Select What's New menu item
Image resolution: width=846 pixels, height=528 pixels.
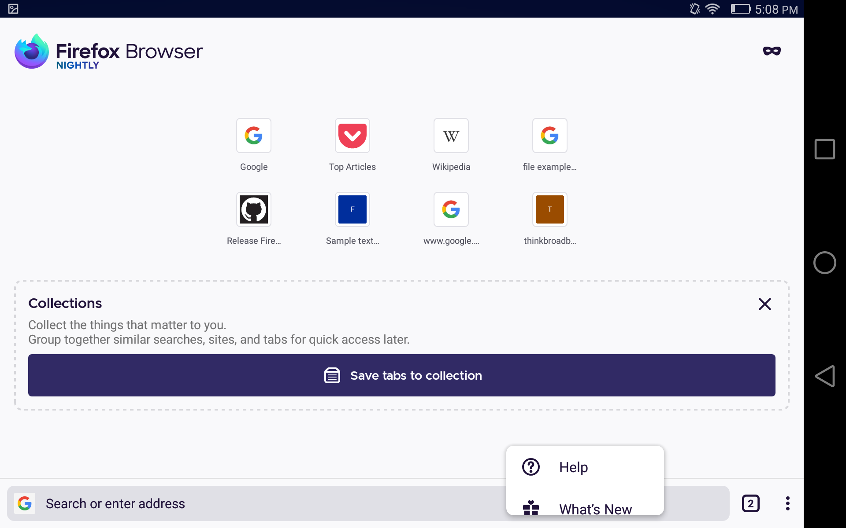(x=595, y=508)
